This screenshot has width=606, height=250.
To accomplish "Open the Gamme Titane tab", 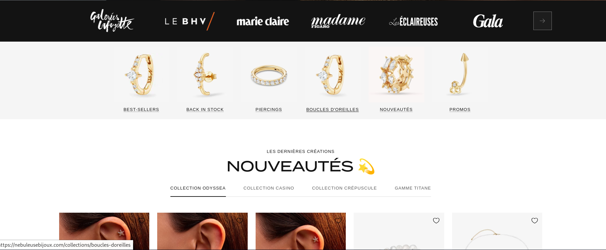I will 413,188.
